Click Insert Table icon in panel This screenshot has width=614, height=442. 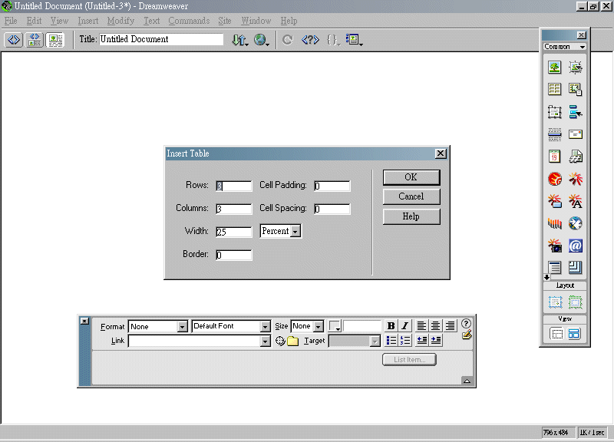click(x=554, y=89)
